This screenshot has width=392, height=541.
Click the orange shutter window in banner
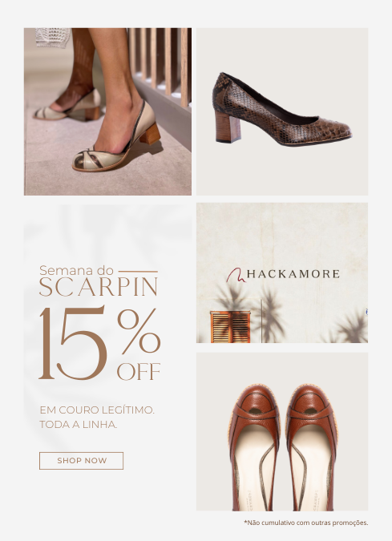pos(230,327)
